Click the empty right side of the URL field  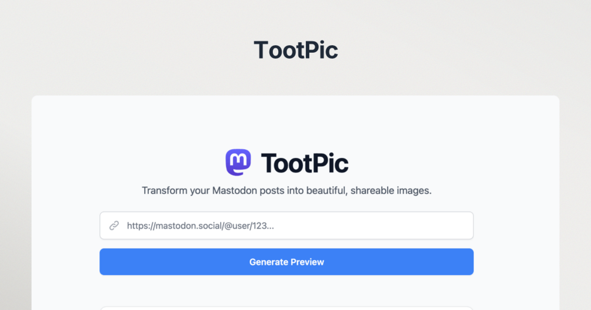tap(377, 225)
